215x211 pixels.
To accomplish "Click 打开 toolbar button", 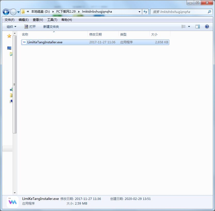I will (x=30, y=27).
